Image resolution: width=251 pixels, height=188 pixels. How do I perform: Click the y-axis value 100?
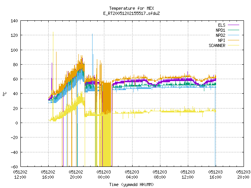tap(14, 50)
